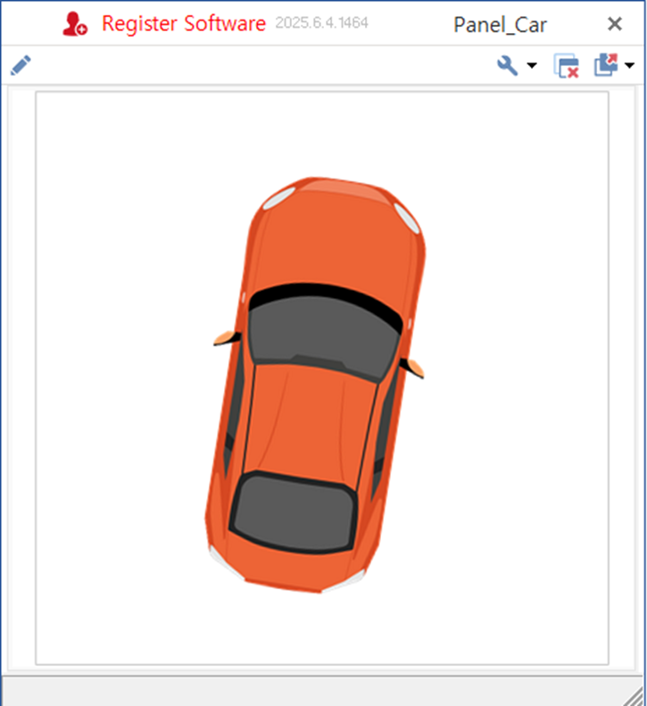Click the pencil edit icon

click(x=21, y=66)
